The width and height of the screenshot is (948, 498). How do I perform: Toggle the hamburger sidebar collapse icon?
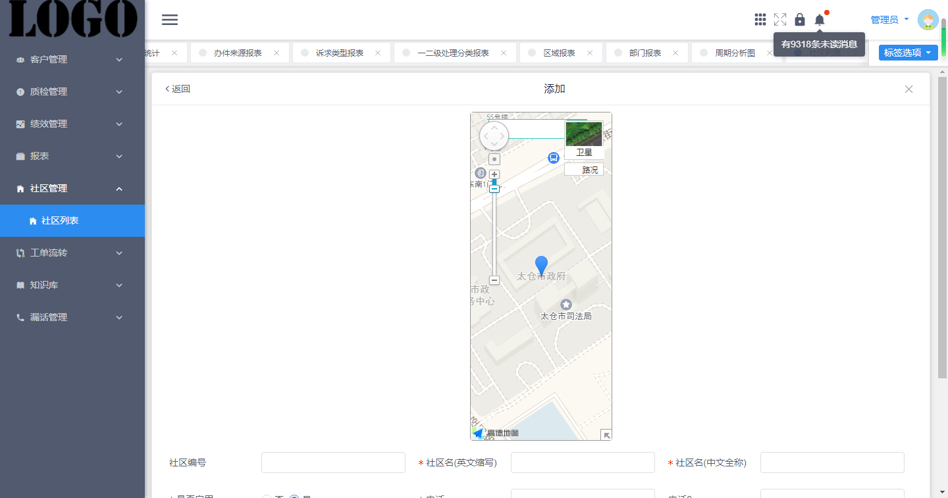pyautogui.click(x=170, y=20)
